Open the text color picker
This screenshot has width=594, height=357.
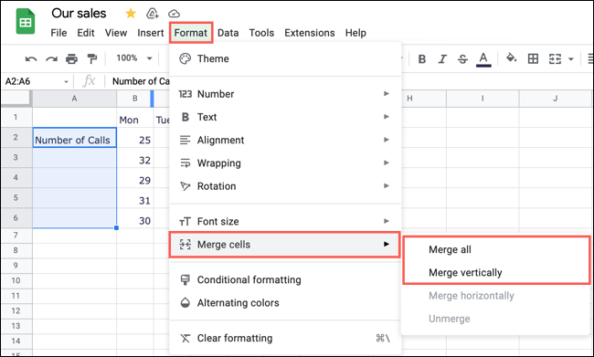tap(483, 59)
